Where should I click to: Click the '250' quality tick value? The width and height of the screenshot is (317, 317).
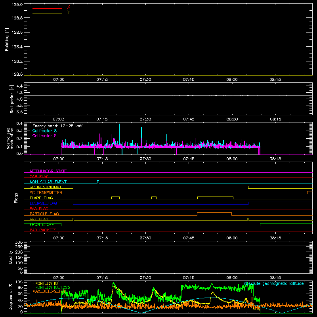pyautogui.click(x=19, y=246)
